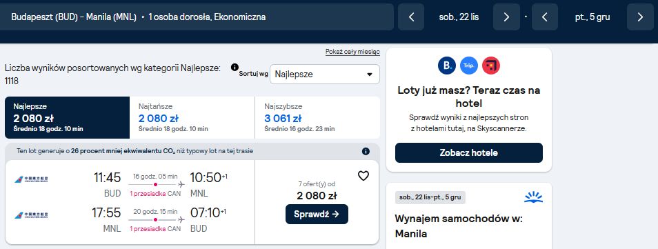This screenshot has width=658, height=249.
Task: Click the Sprawdź button
Action: click(x=317, y=214)
